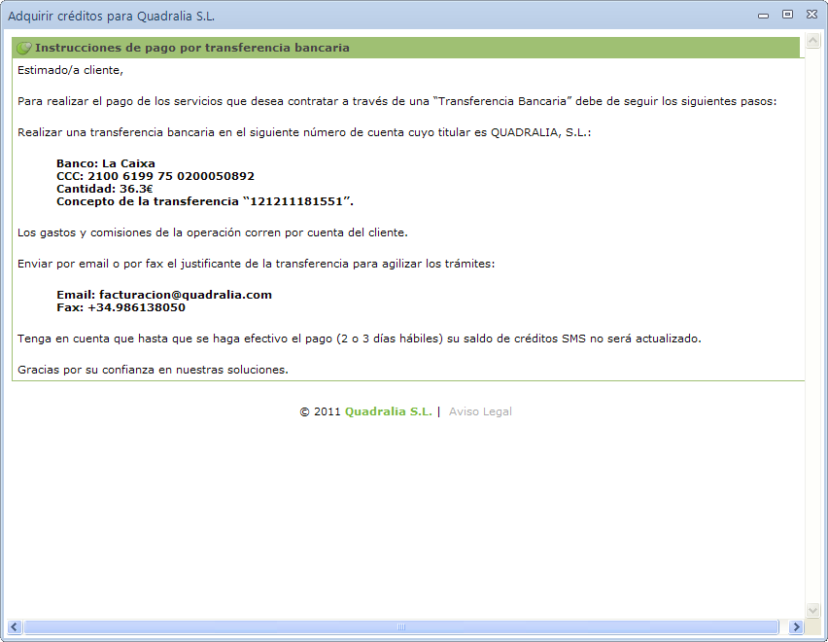Click the green leaf icon in the panel header

[24, 48]
